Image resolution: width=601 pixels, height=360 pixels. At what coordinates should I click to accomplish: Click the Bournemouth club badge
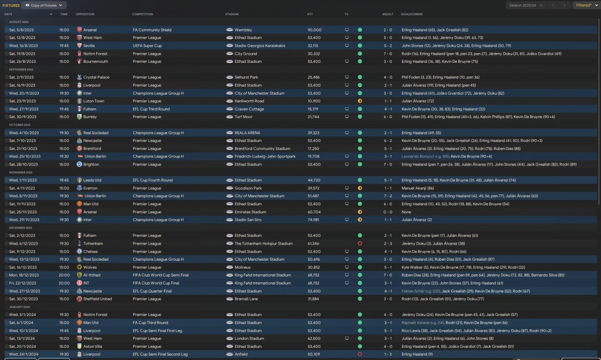(x=79, y=61)
